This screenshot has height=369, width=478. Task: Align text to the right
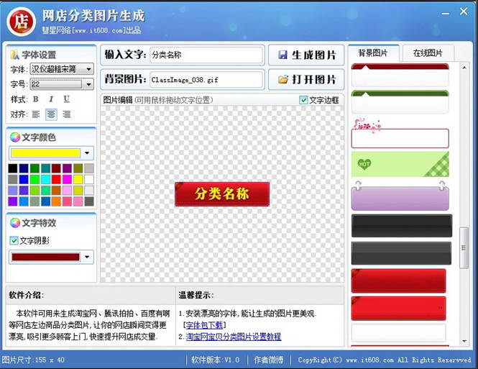[x=66, y=114]
